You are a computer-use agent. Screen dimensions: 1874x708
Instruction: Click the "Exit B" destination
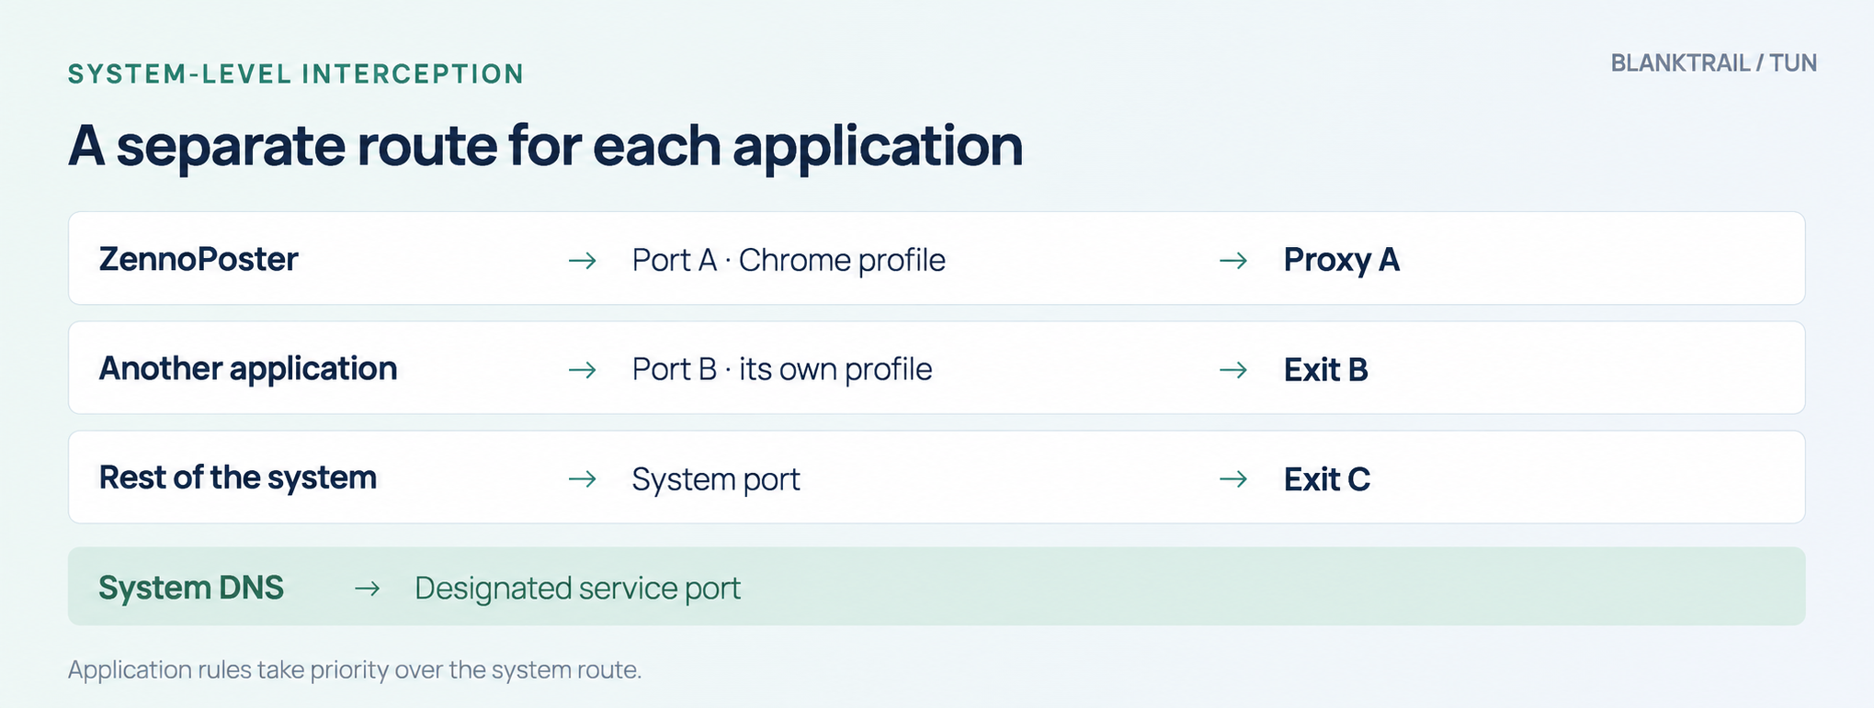coord(1326,369)
